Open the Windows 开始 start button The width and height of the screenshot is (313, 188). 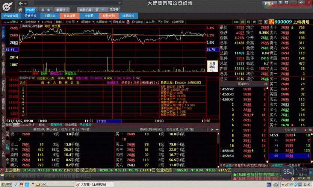(6, 184)
